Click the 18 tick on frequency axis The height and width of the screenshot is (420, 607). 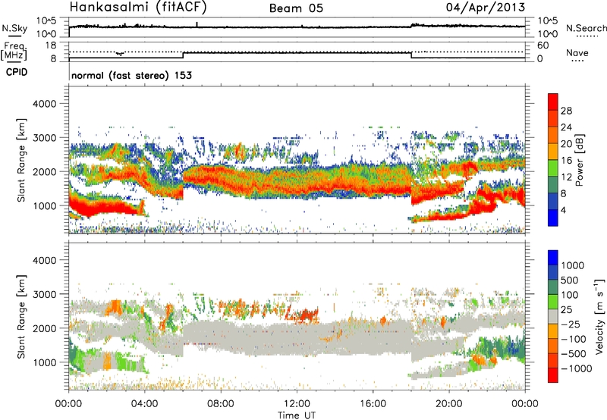51,45
